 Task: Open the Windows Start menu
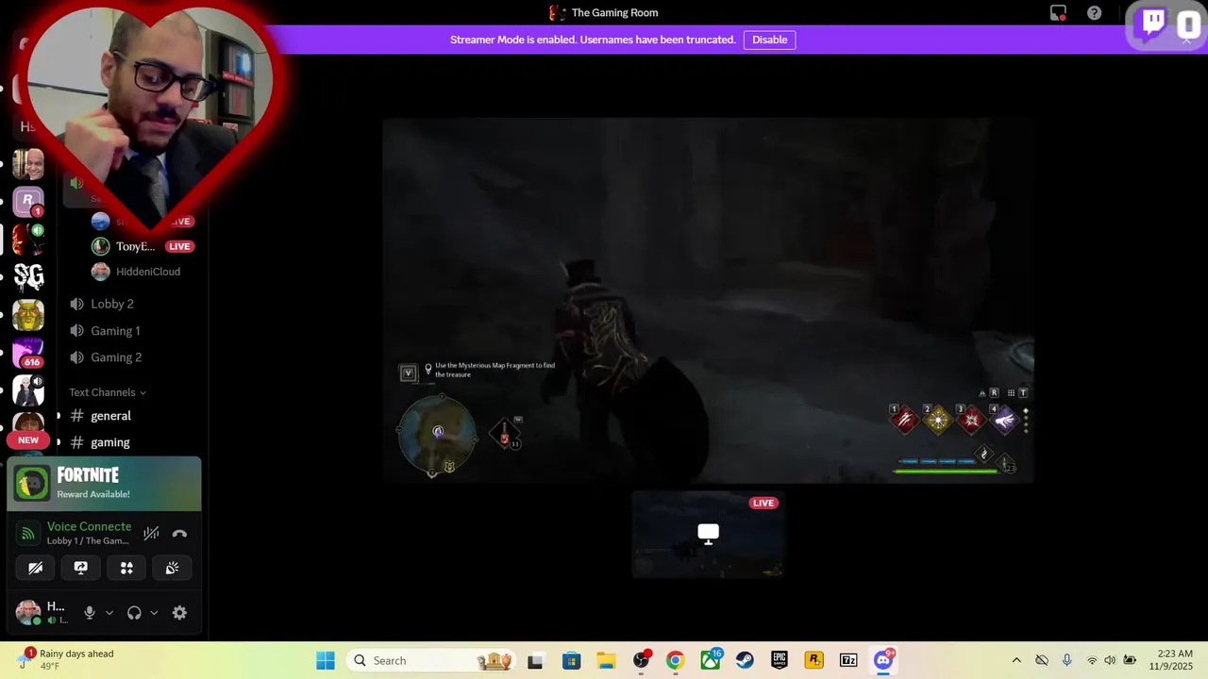click(x=326, y=660)
